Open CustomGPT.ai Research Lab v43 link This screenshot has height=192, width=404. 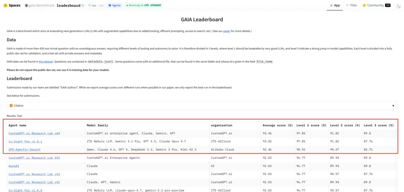tap(34, 174)
